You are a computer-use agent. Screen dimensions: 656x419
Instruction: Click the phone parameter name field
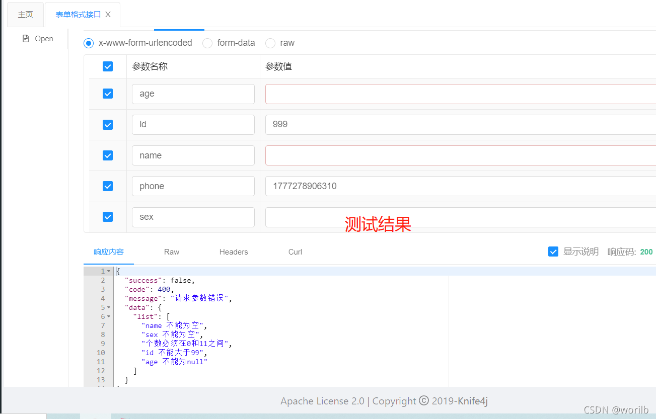click(193, 186)
